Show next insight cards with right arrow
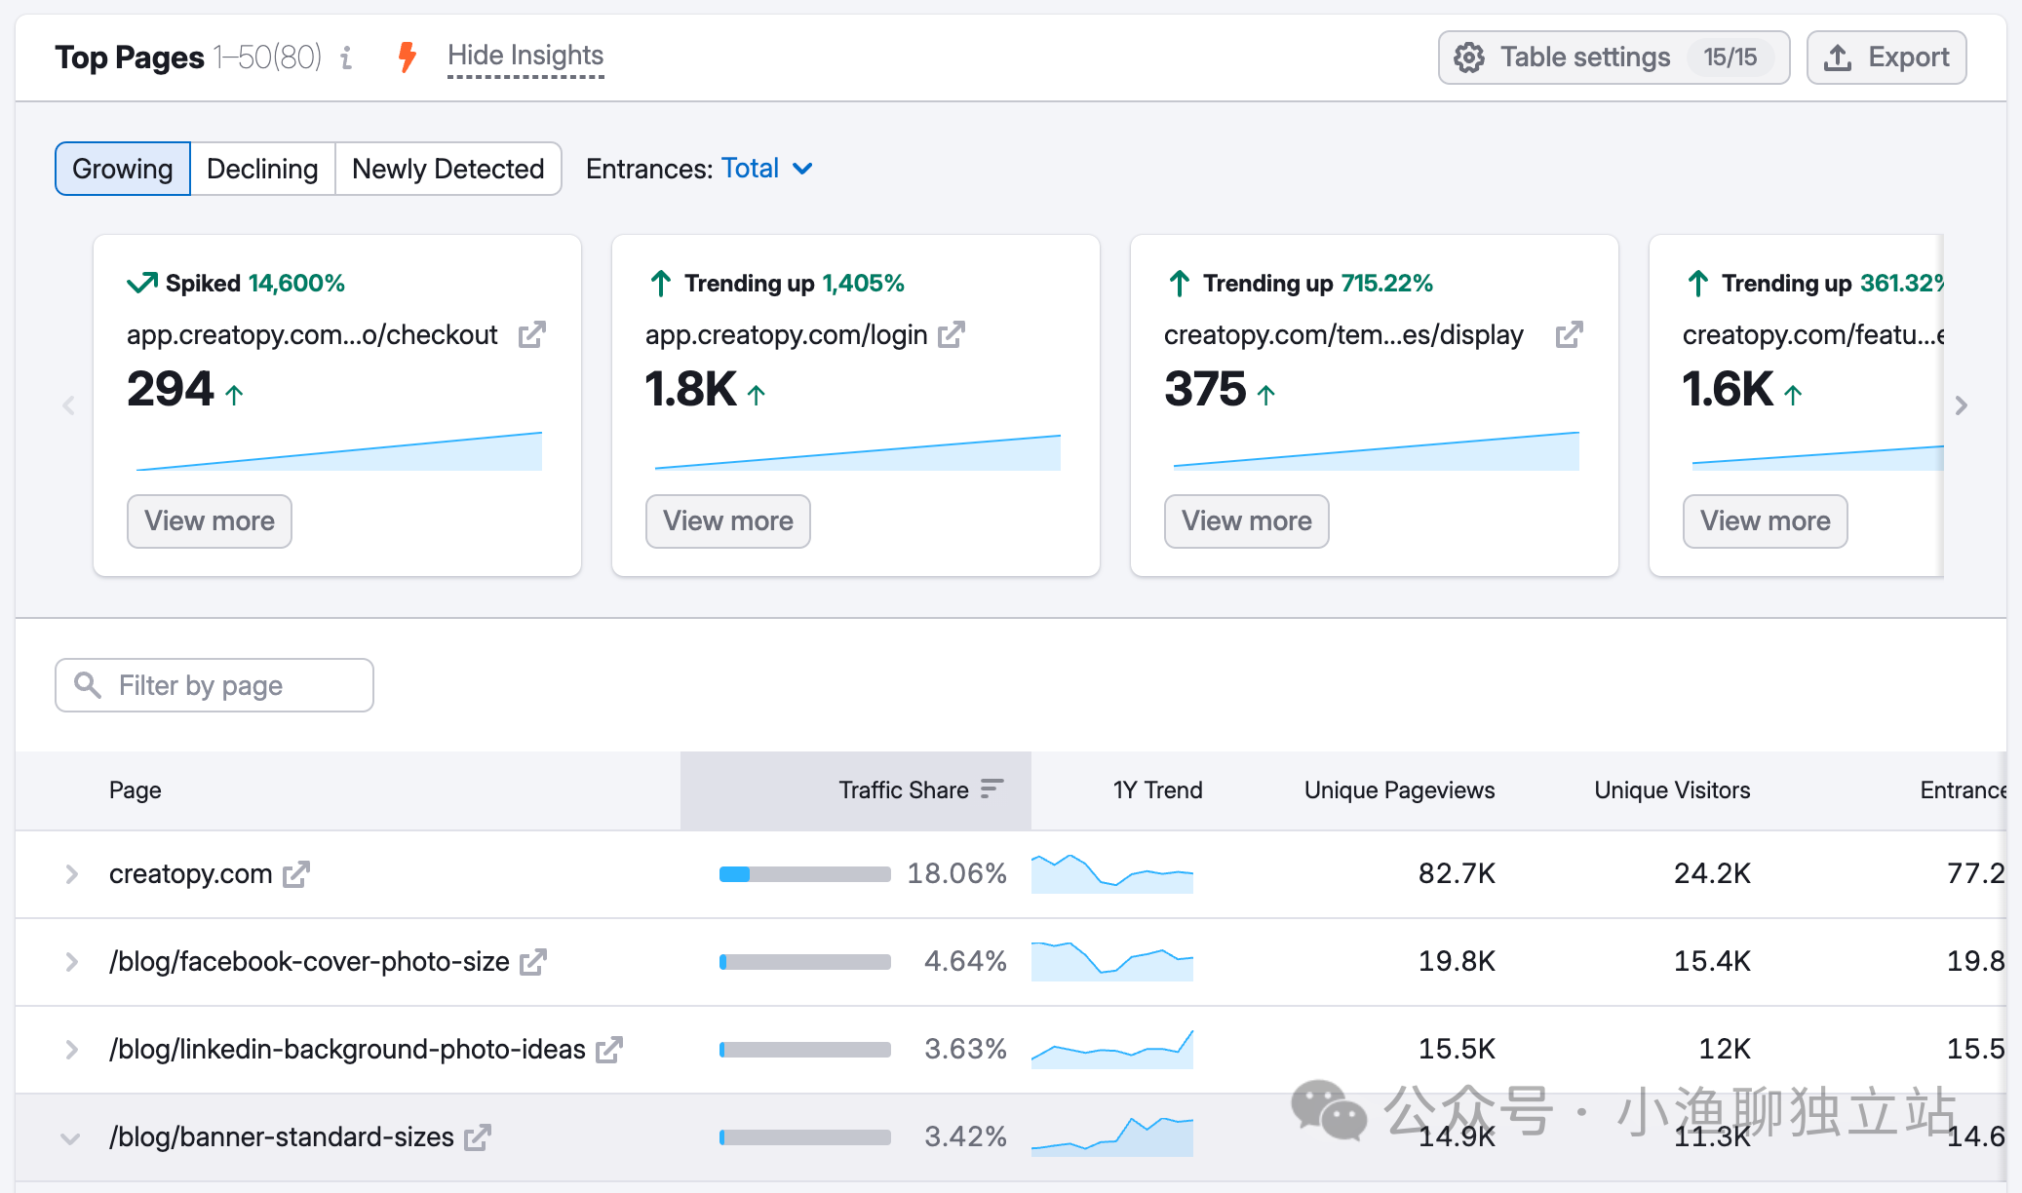The width and height of the screenshot is (2022, 1193). 1962,405
